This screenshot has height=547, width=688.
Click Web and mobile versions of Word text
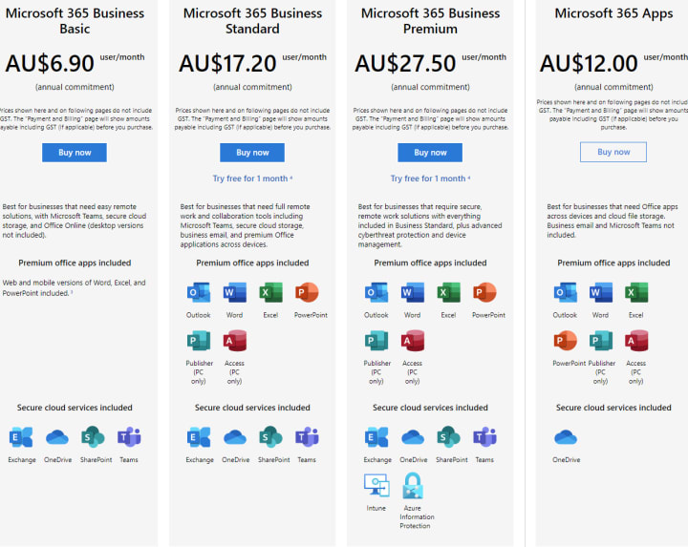74,288
